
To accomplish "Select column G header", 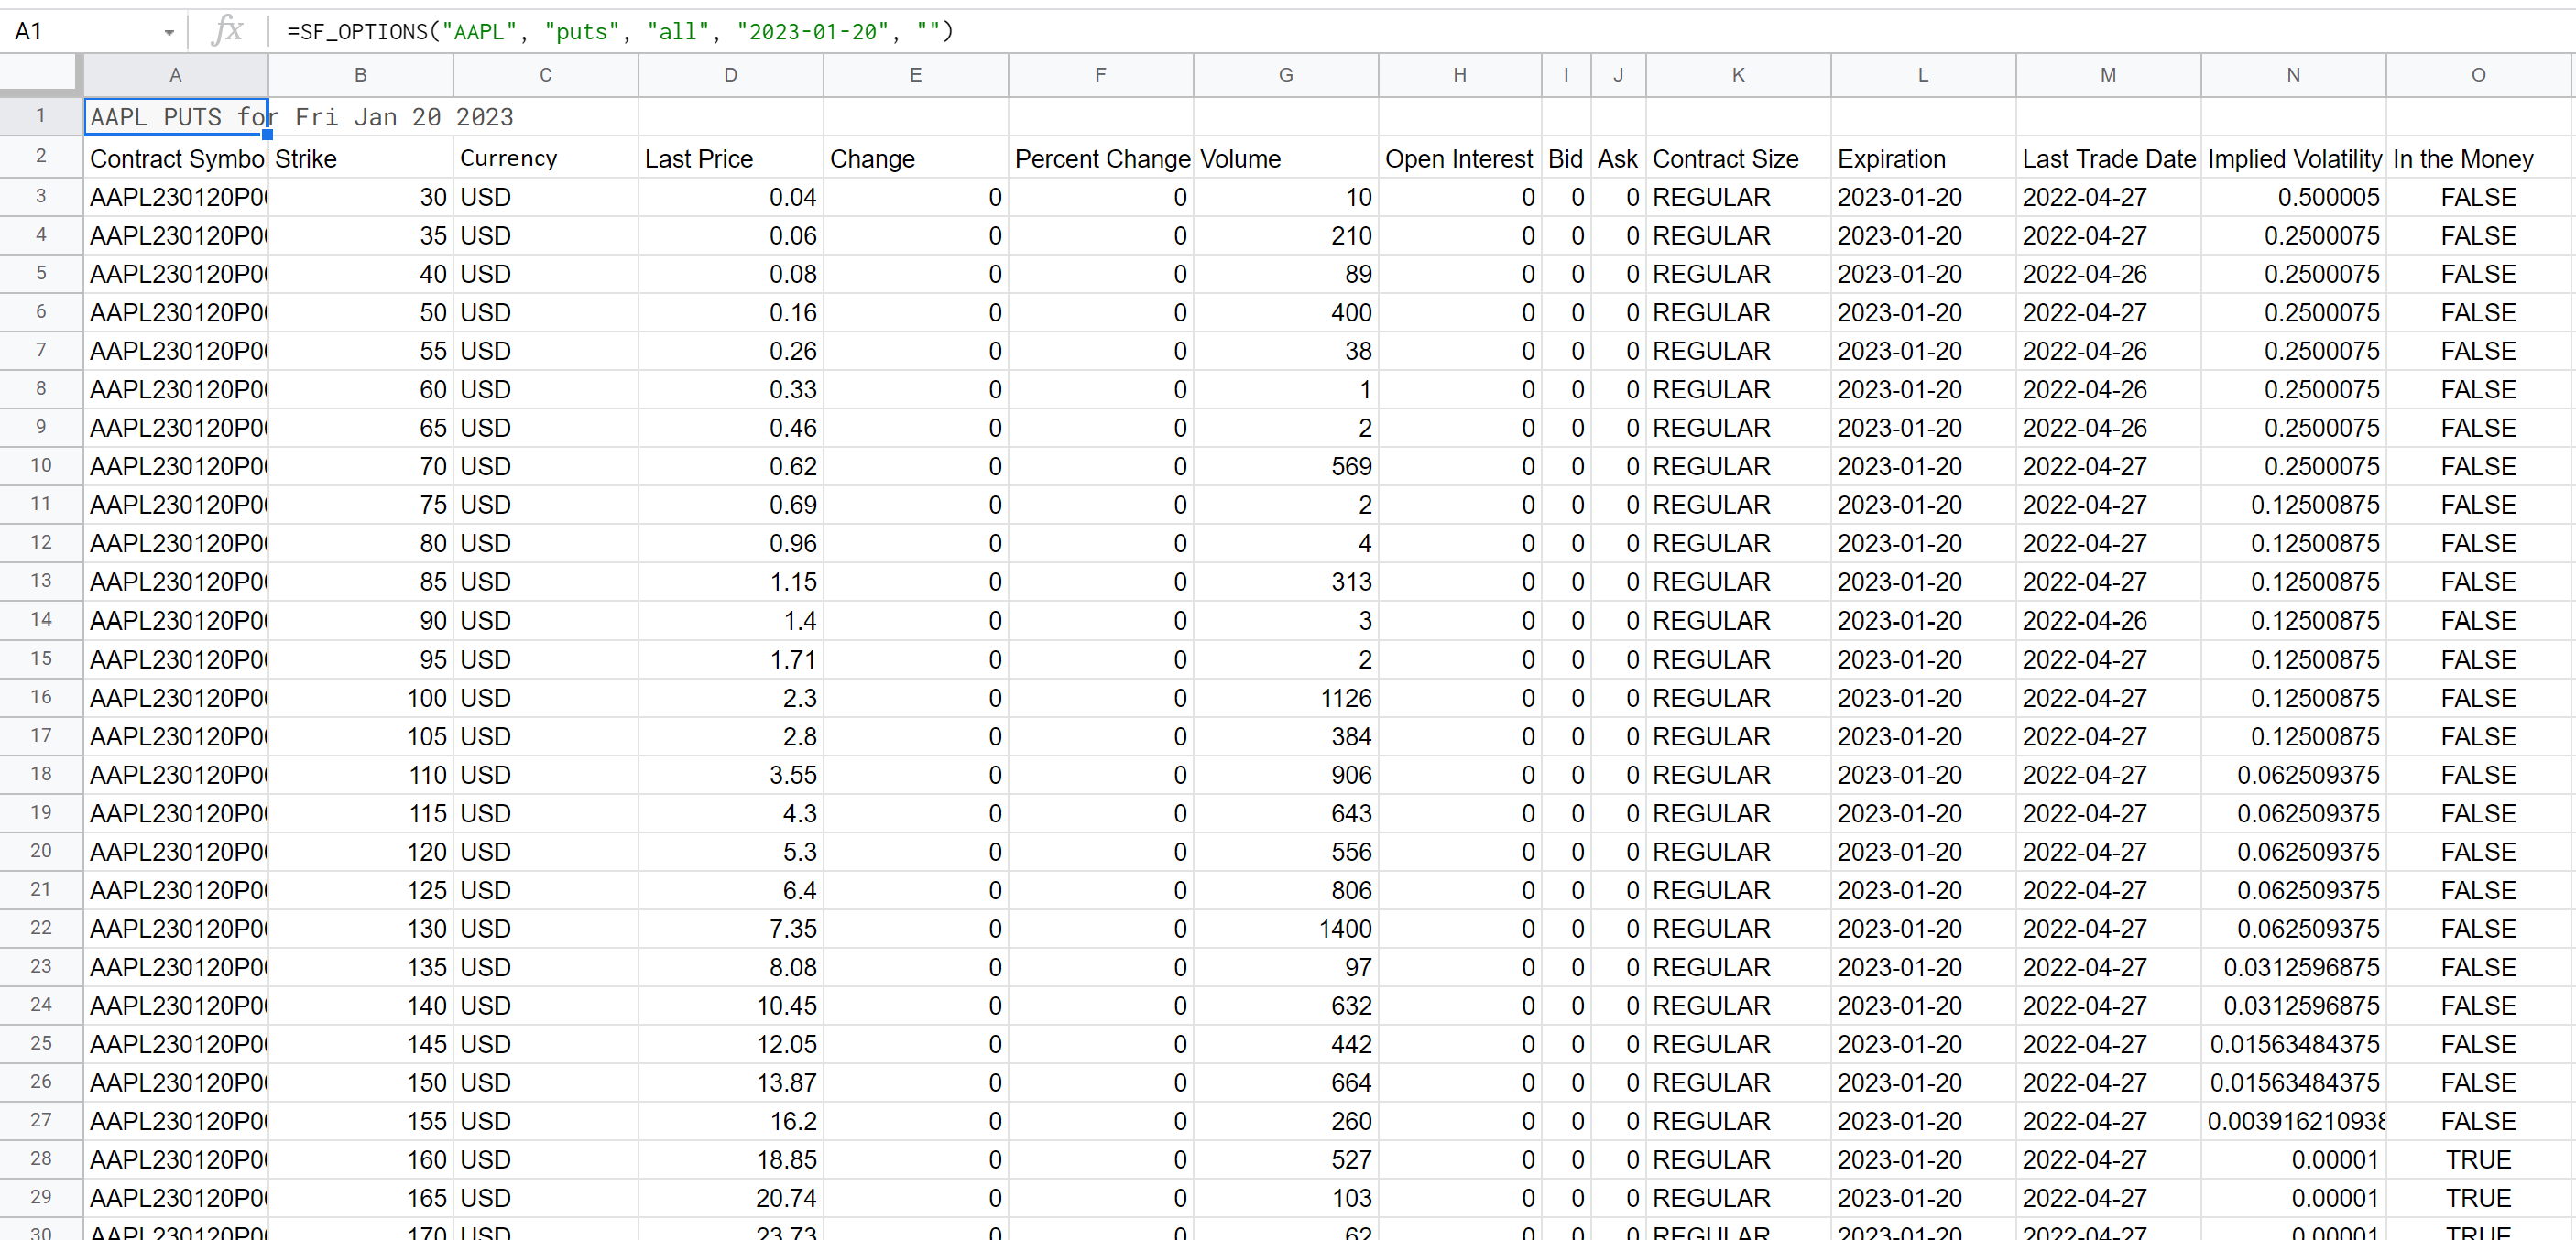I will point(1285,75).
